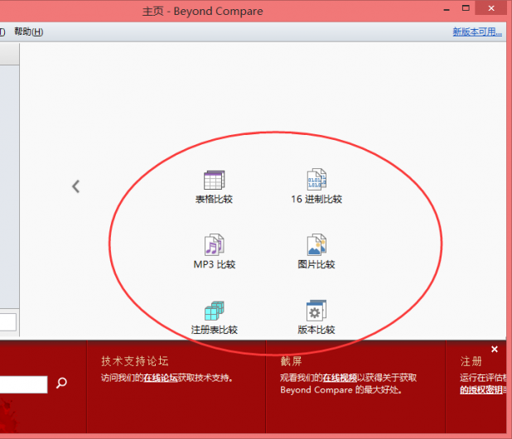The height and width of the screenshot is (439, 512).
Task: Open the 表格比较 table compare icon
Action: 215,187
